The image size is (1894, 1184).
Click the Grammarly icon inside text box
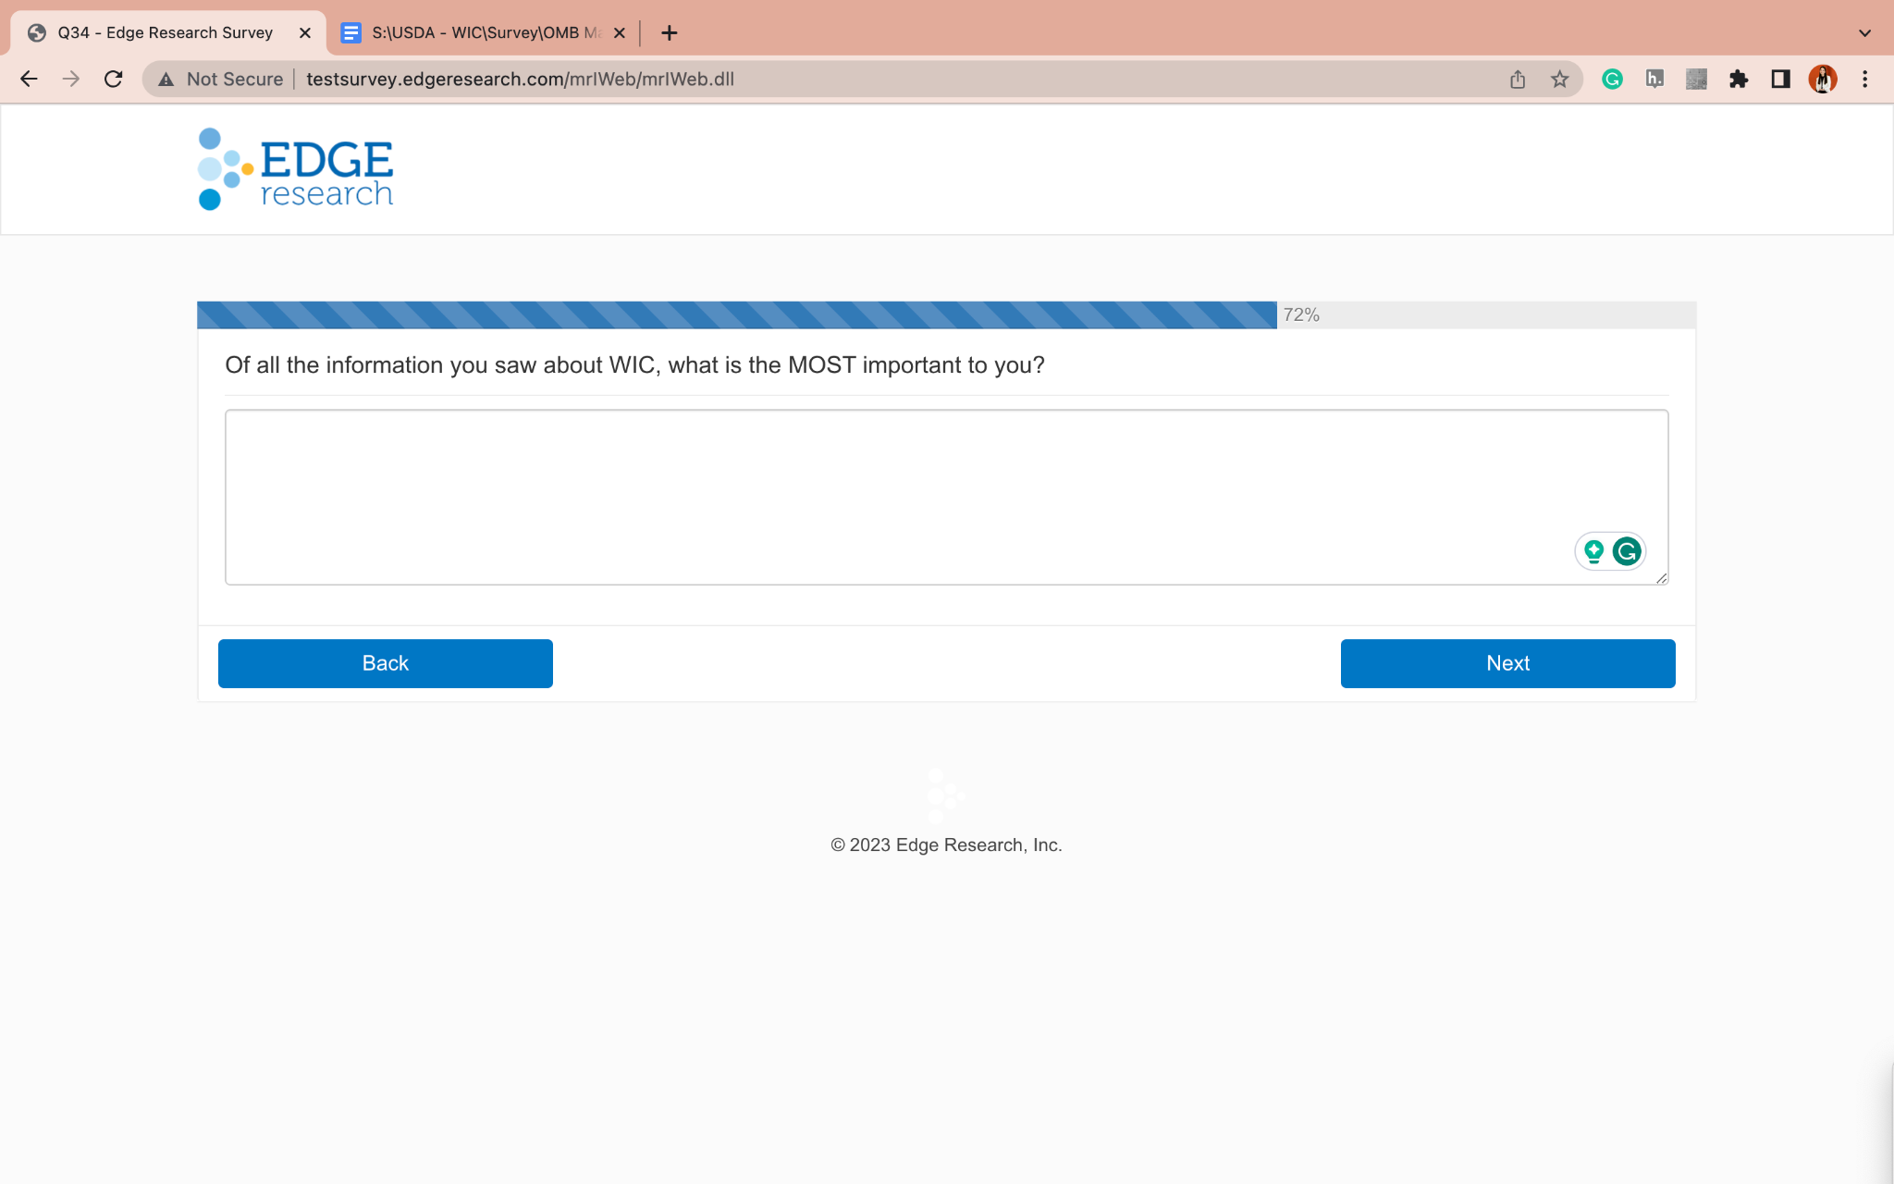[1627, 551]
